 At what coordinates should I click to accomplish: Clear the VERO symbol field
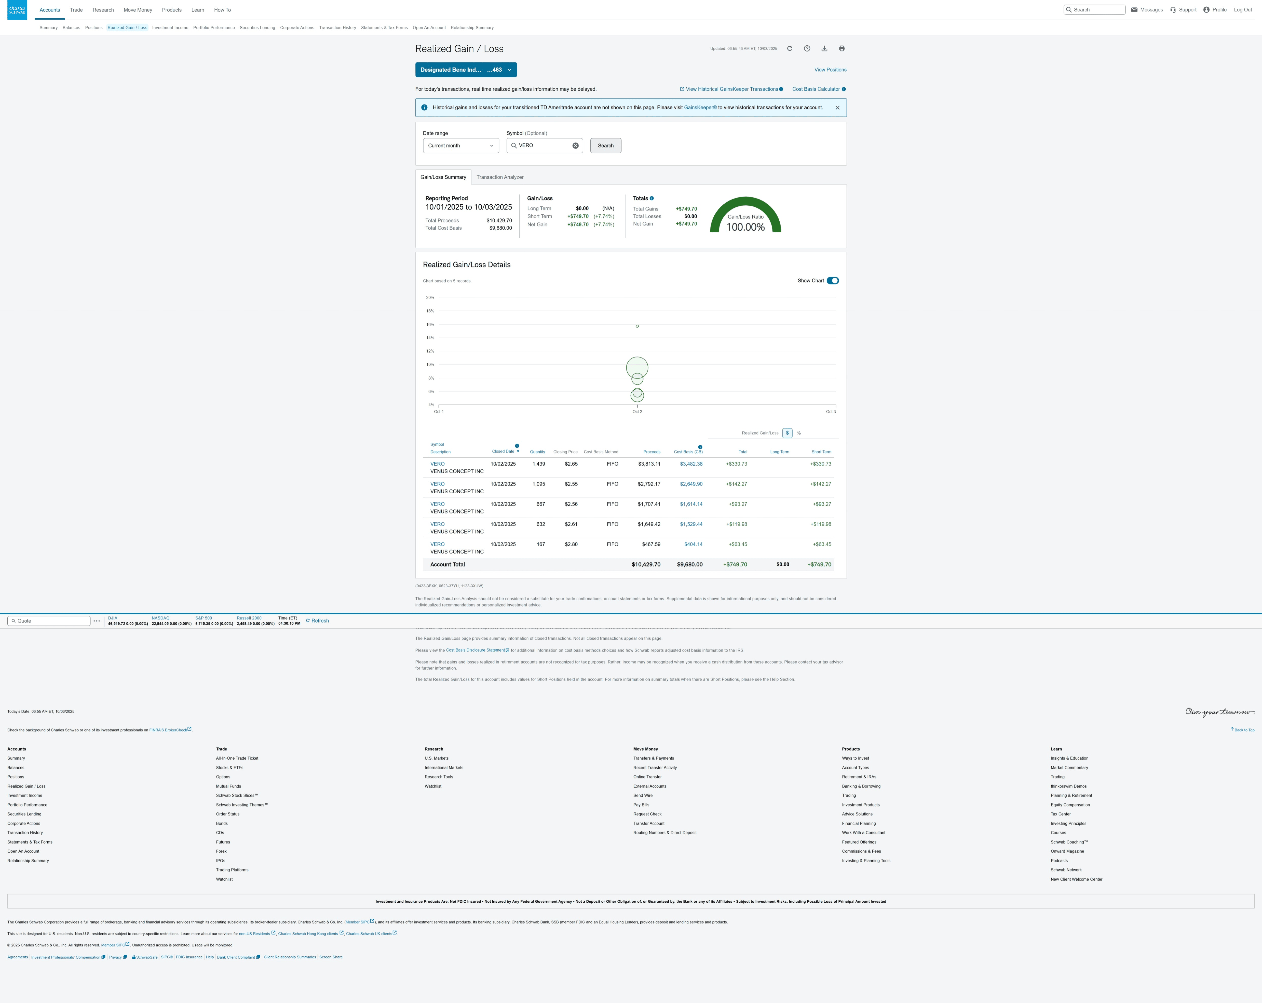[x=575, y=146]
